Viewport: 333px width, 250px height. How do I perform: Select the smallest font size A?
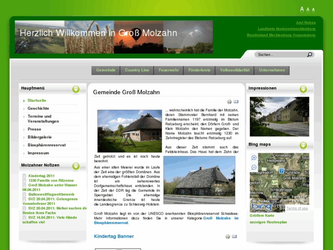pos(313,10)
